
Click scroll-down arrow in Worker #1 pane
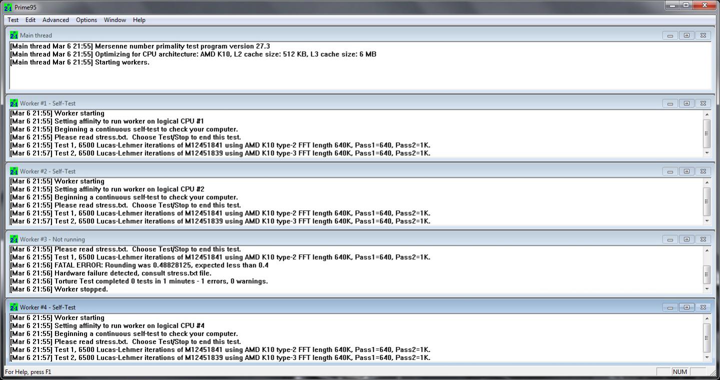pyautogui.click(x=706, y=153)
